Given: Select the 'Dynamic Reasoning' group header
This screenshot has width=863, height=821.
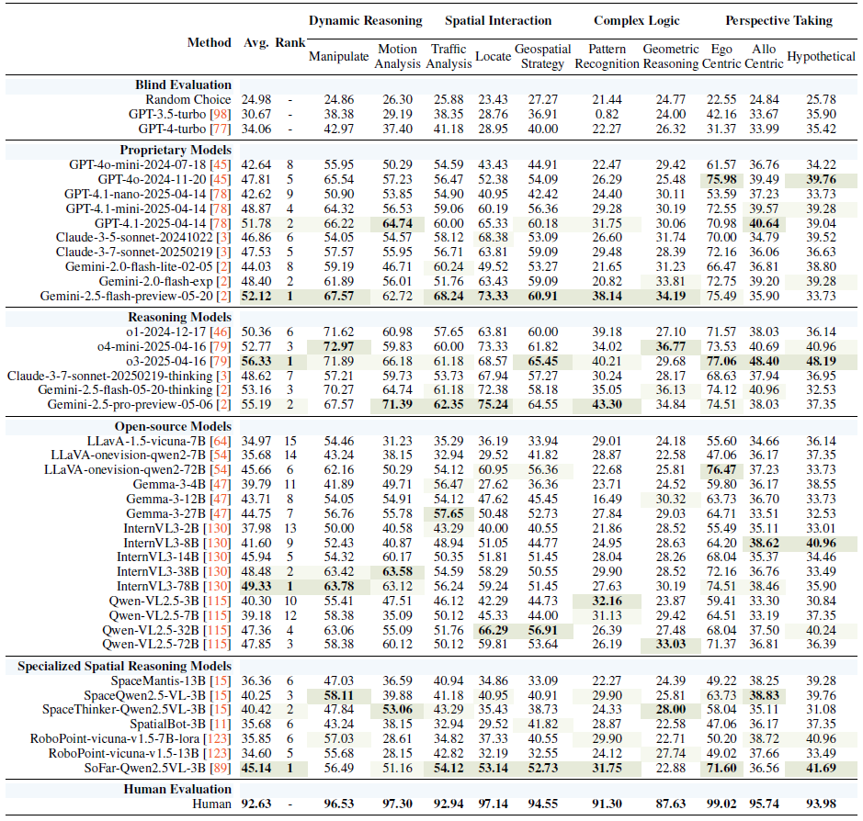Looking at the screenshot, I should (x=366, y=21).
